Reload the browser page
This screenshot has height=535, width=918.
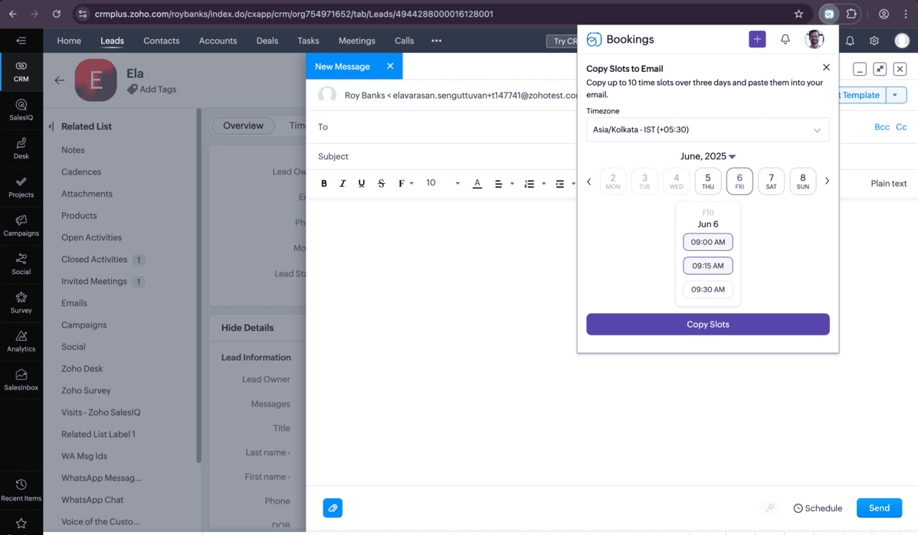[x=56, y=14]
